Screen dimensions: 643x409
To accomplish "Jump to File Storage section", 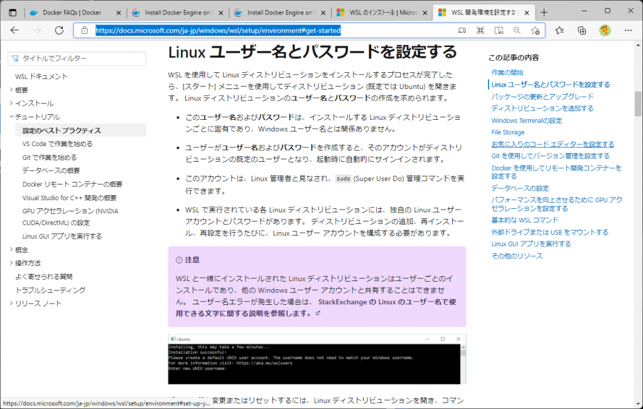I will pyautogui.click(x=508, y=132).
